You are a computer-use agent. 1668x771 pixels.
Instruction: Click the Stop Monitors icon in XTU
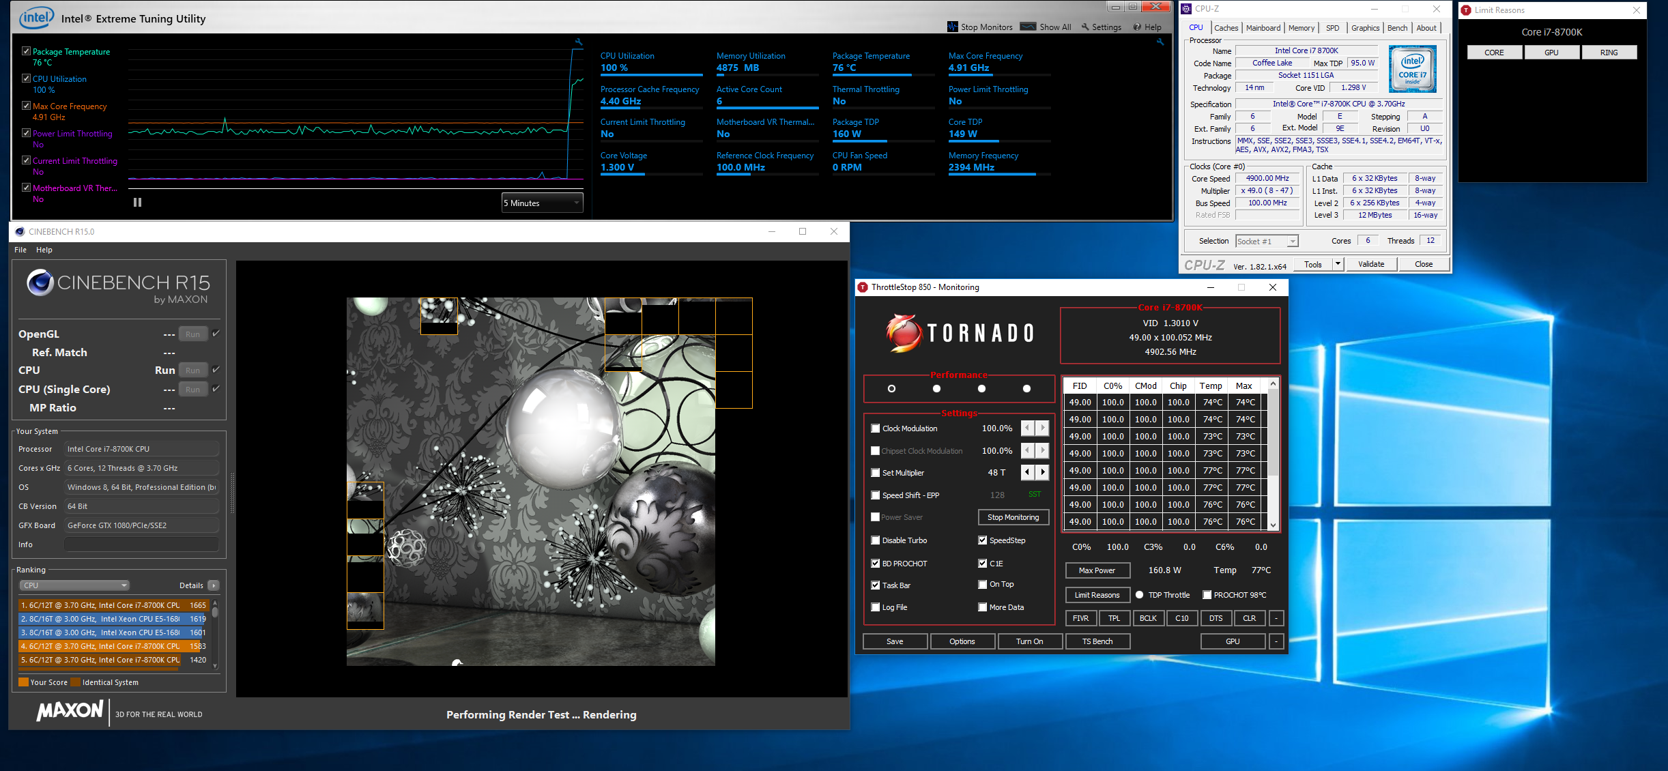(953, 27)
